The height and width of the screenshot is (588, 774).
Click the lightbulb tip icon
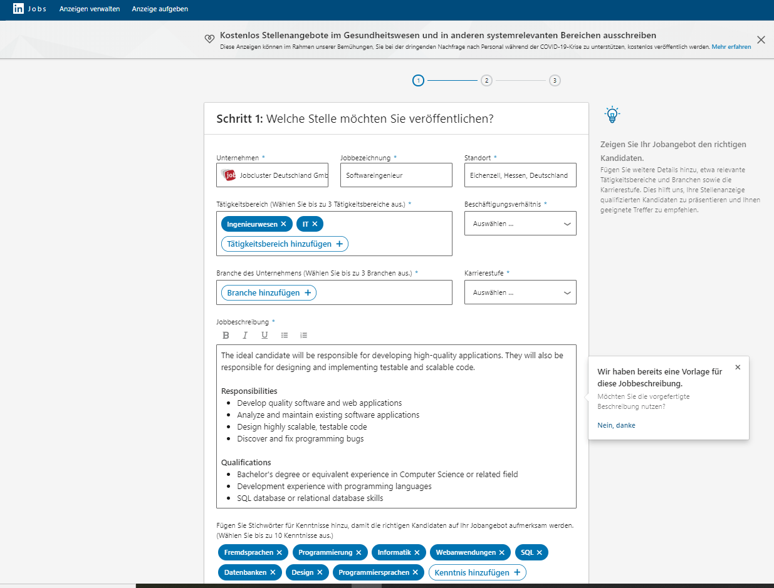[612, 114]
